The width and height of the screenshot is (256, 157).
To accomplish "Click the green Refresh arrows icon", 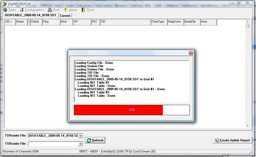I will pyautogui.click(x=89, y=140).
